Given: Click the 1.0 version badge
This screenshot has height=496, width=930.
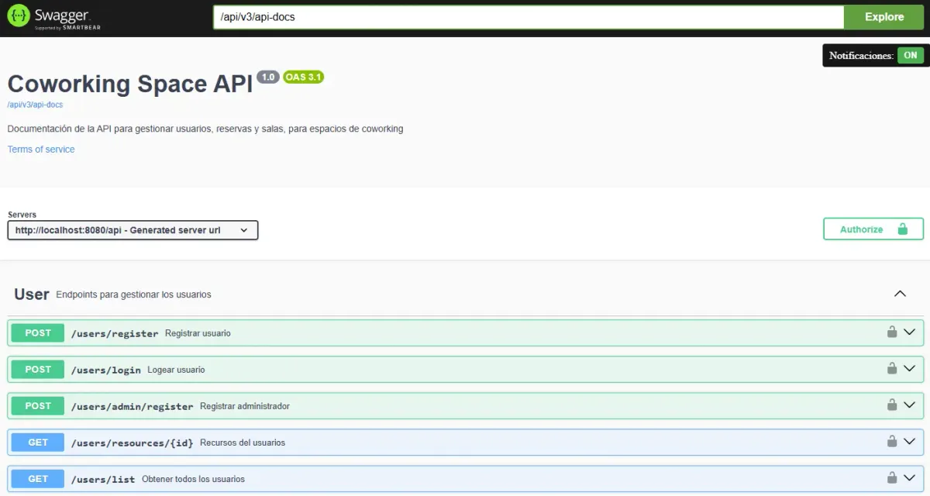Looking at the screenshot, I should pos(268,77).
